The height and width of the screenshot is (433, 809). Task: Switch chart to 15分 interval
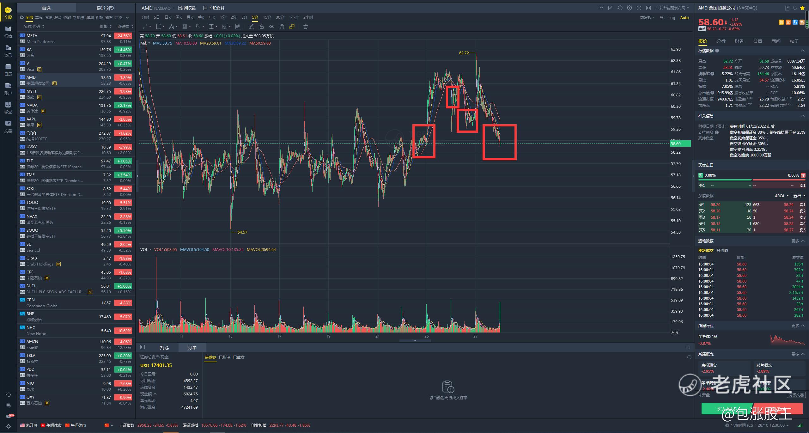267,17
